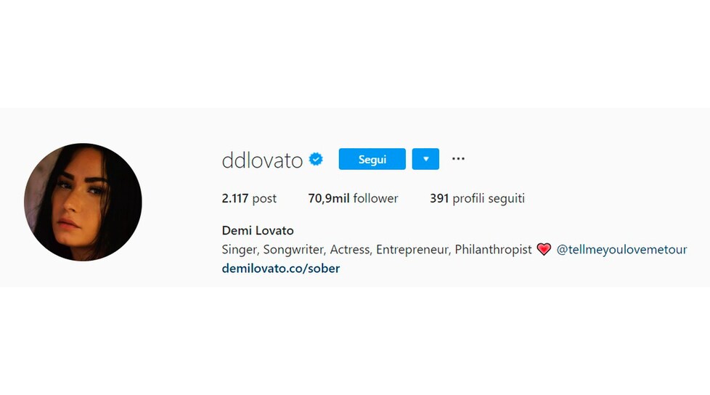The image size is (710, 395).
Task: Click the red heart emoji in bio
Action: coord(544,249)
